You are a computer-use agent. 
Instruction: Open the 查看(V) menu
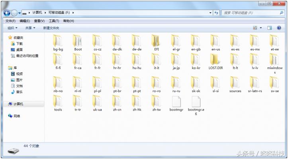39,21
